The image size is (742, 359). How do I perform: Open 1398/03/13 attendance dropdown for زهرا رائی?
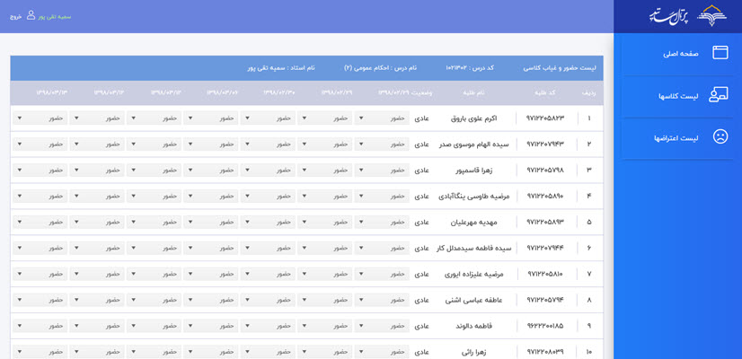[40, 353]
